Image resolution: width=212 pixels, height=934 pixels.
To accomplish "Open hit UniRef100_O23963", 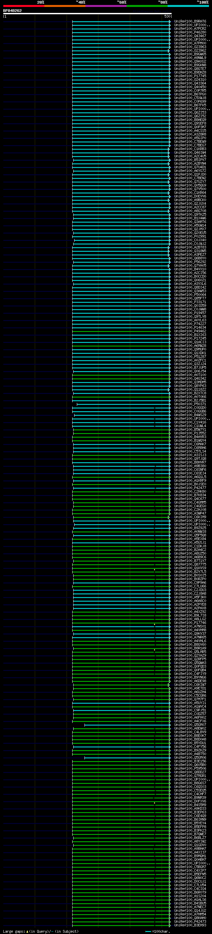I will 190,47.
